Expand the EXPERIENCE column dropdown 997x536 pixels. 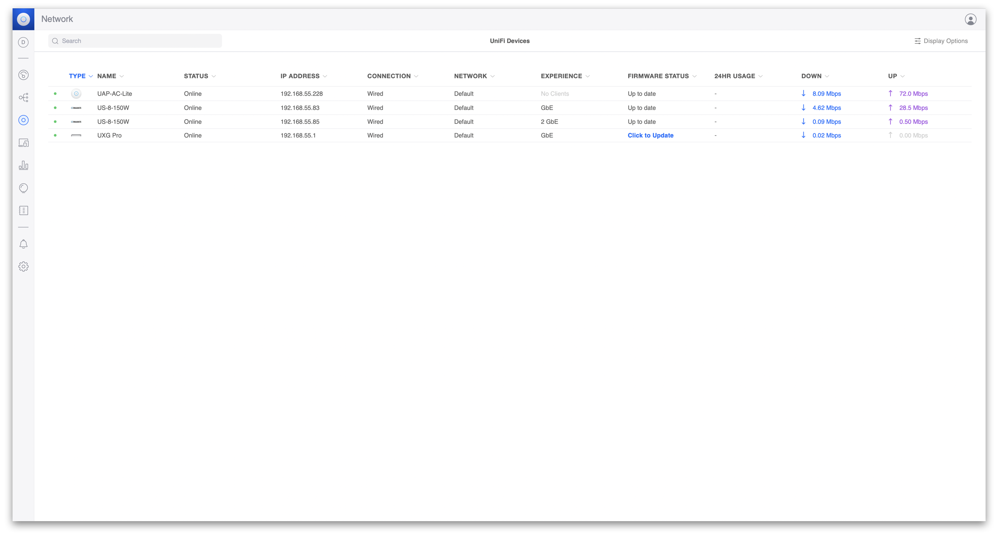(x=588, y=76)
